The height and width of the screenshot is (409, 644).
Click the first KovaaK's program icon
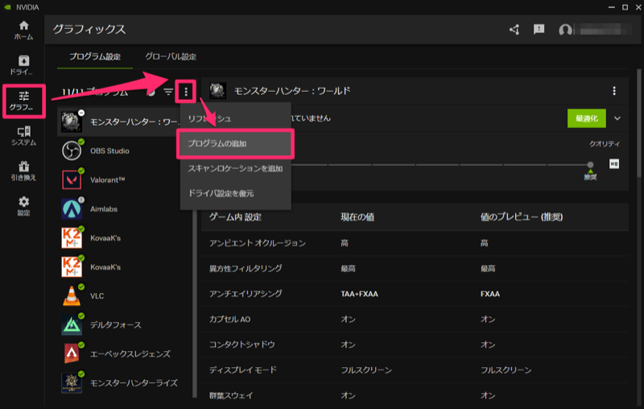click(x=72, y=238)
